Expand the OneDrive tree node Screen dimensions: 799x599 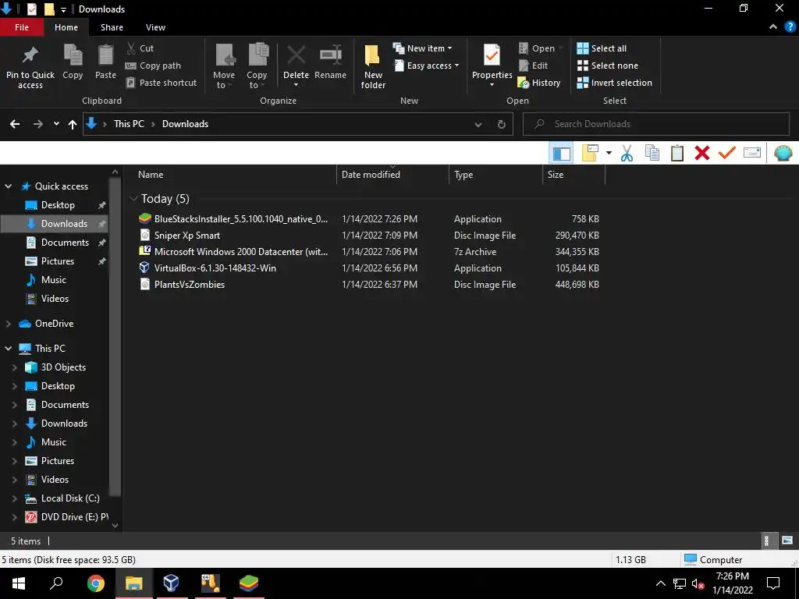9,324
